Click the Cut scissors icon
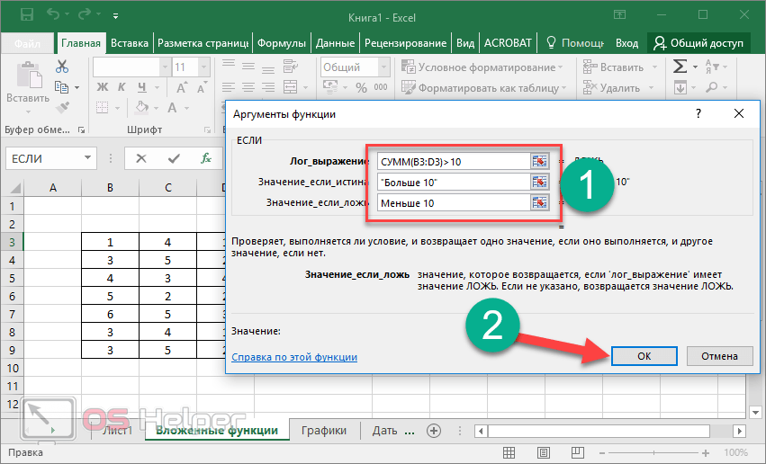 coord(62,67)
